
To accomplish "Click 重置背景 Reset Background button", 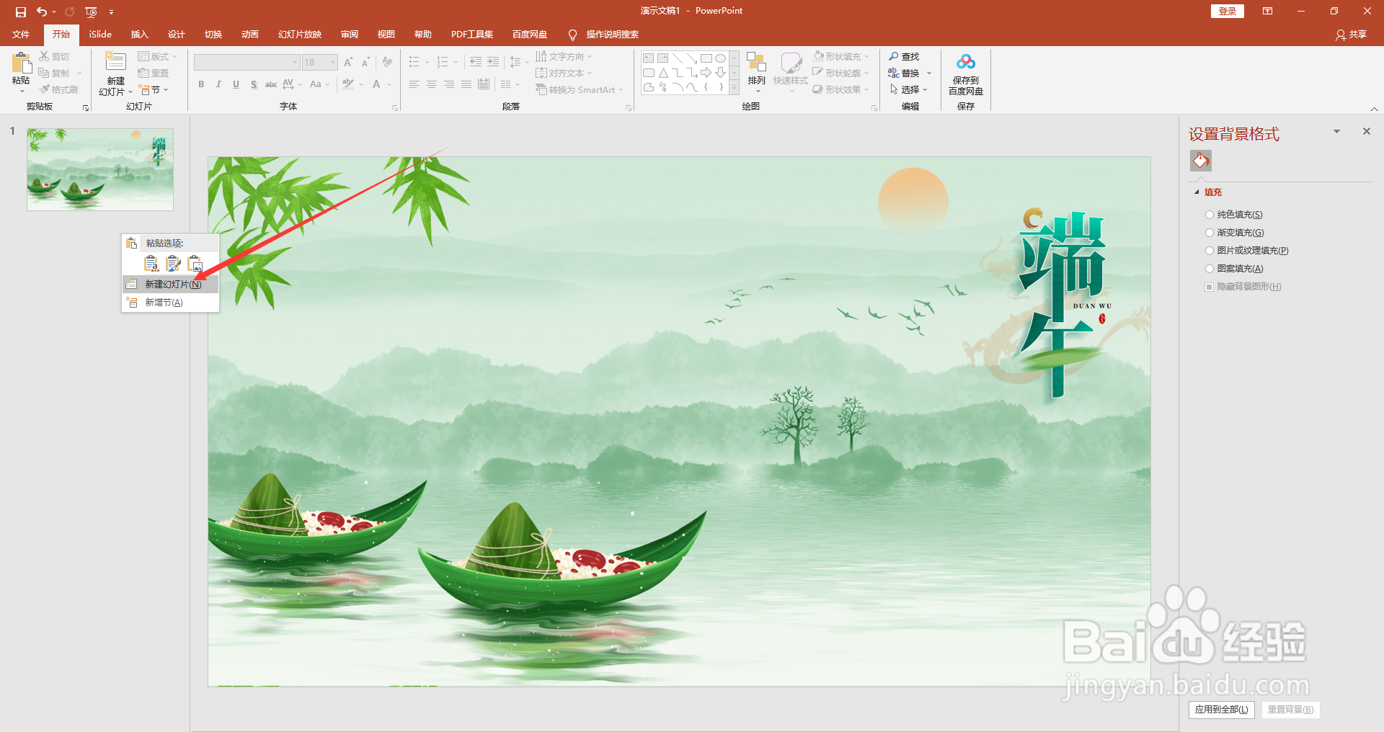I will pyautogui.click(x=1290, y=710).
